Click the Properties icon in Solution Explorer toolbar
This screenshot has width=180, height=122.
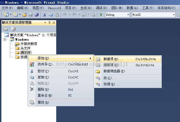[x=6, y=29]
